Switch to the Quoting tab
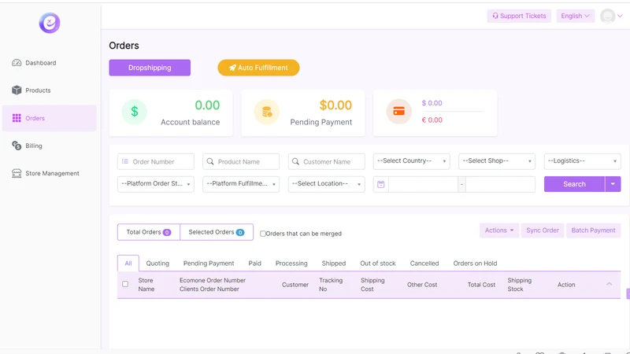 coord(157,264)
